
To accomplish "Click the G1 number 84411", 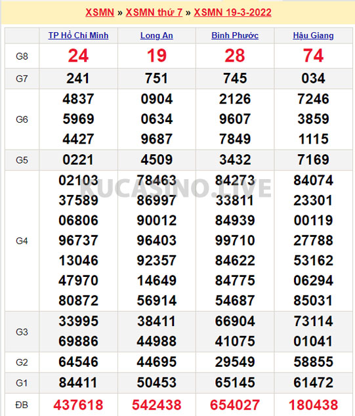I will point(78,383).
